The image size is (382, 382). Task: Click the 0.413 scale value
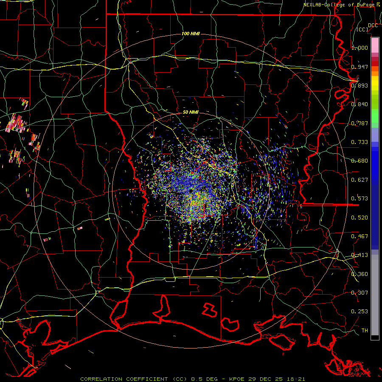pos(360,255)
